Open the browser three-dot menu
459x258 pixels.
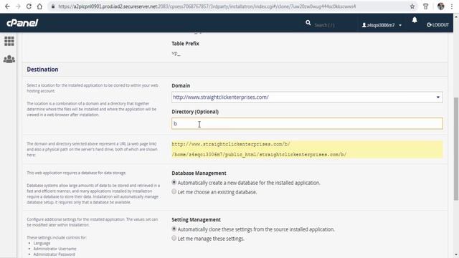452,6
